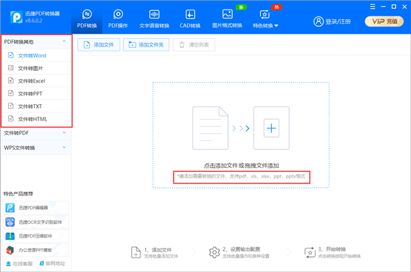Screen dimensions: 411x272
Task: Open the 登录/注册 link
Action: tap(338, 21)
